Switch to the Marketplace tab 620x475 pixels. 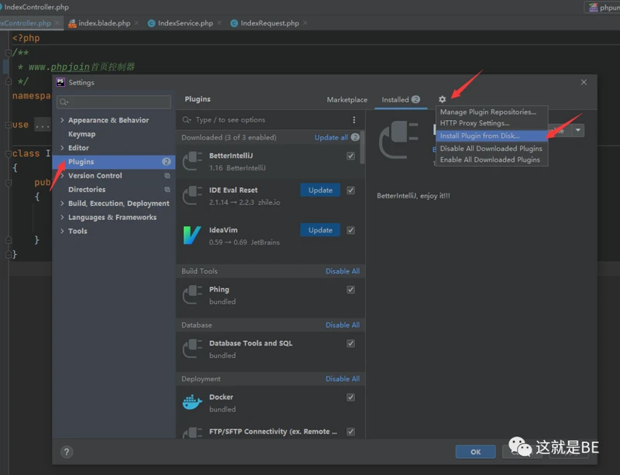(347, 100)
